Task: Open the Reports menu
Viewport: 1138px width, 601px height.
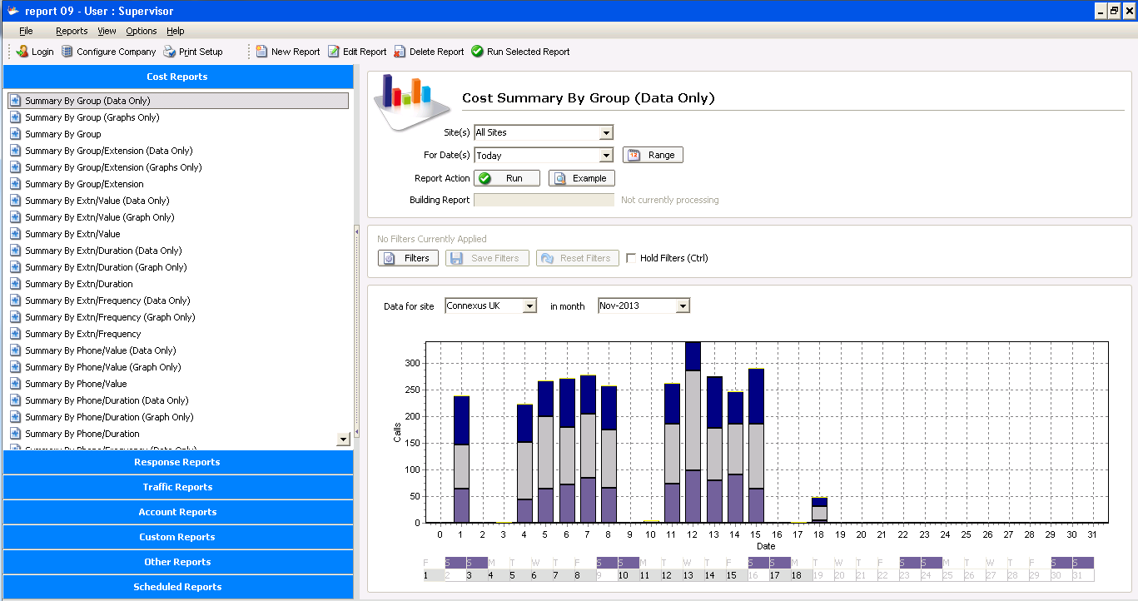Action: click(x=72, y=31)
